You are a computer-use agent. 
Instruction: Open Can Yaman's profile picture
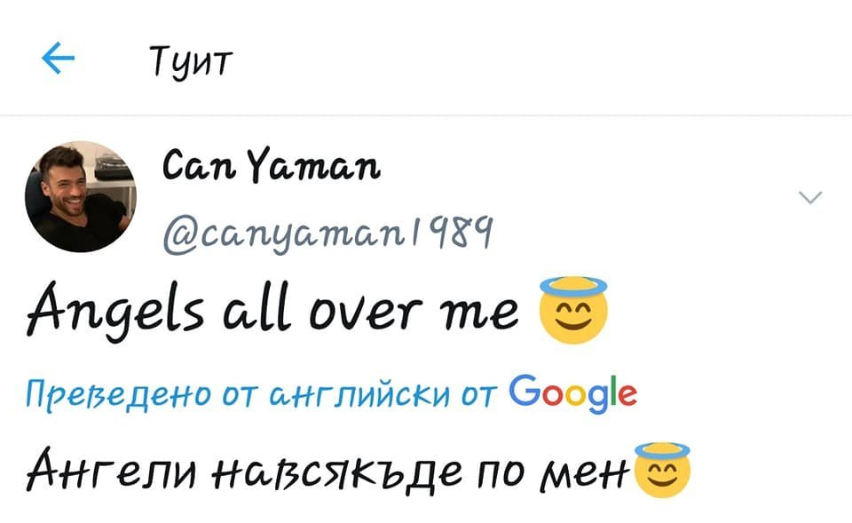[81, 196]
